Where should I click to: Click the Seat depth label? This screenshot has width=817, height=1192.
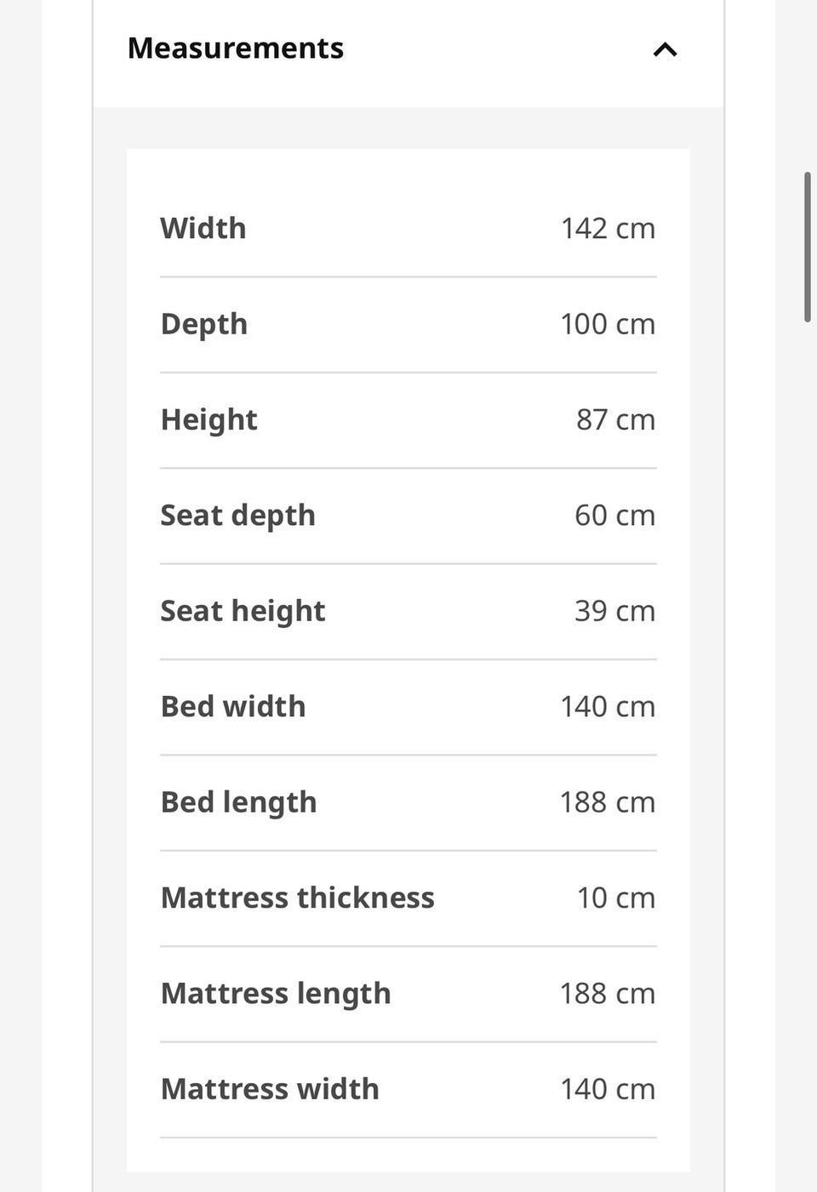click(238, 516)
